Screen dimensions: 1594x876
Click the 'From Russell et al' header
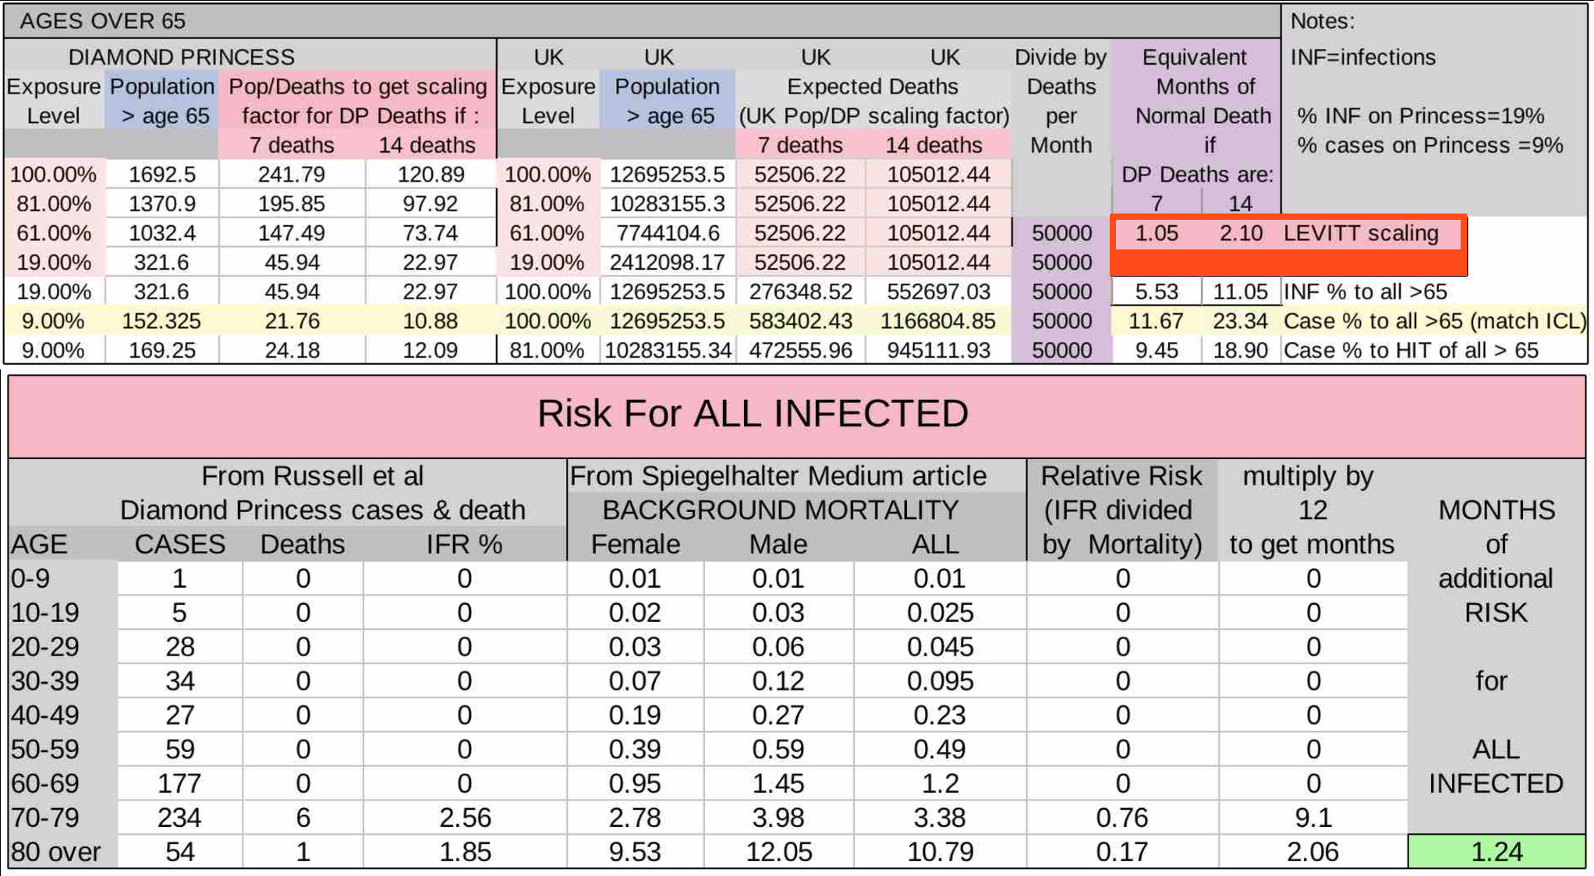313,475
